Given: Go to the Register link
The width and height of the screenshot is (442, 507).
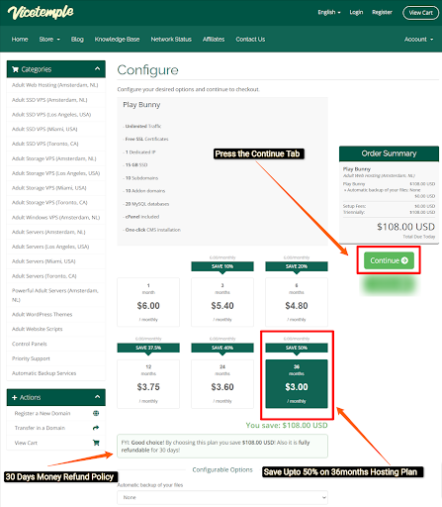Looking at the screenshot, I should 382,12.
